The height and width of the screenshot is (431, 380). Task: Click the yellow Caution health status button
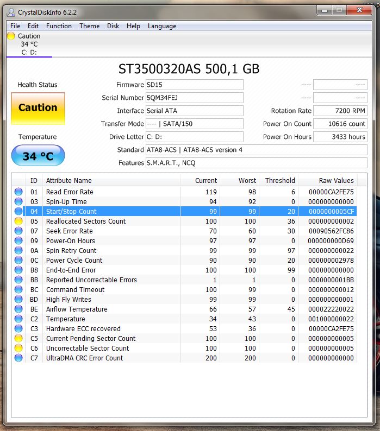(38, 109)
